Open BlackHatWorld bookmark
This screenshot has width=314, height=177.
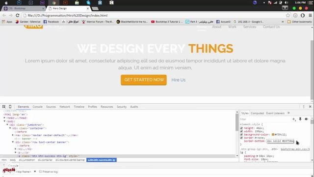coord(132,22)
